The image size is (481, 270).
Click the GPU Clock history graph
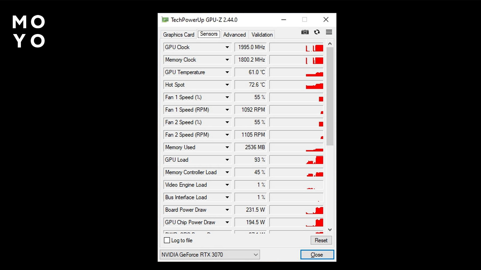296,47
